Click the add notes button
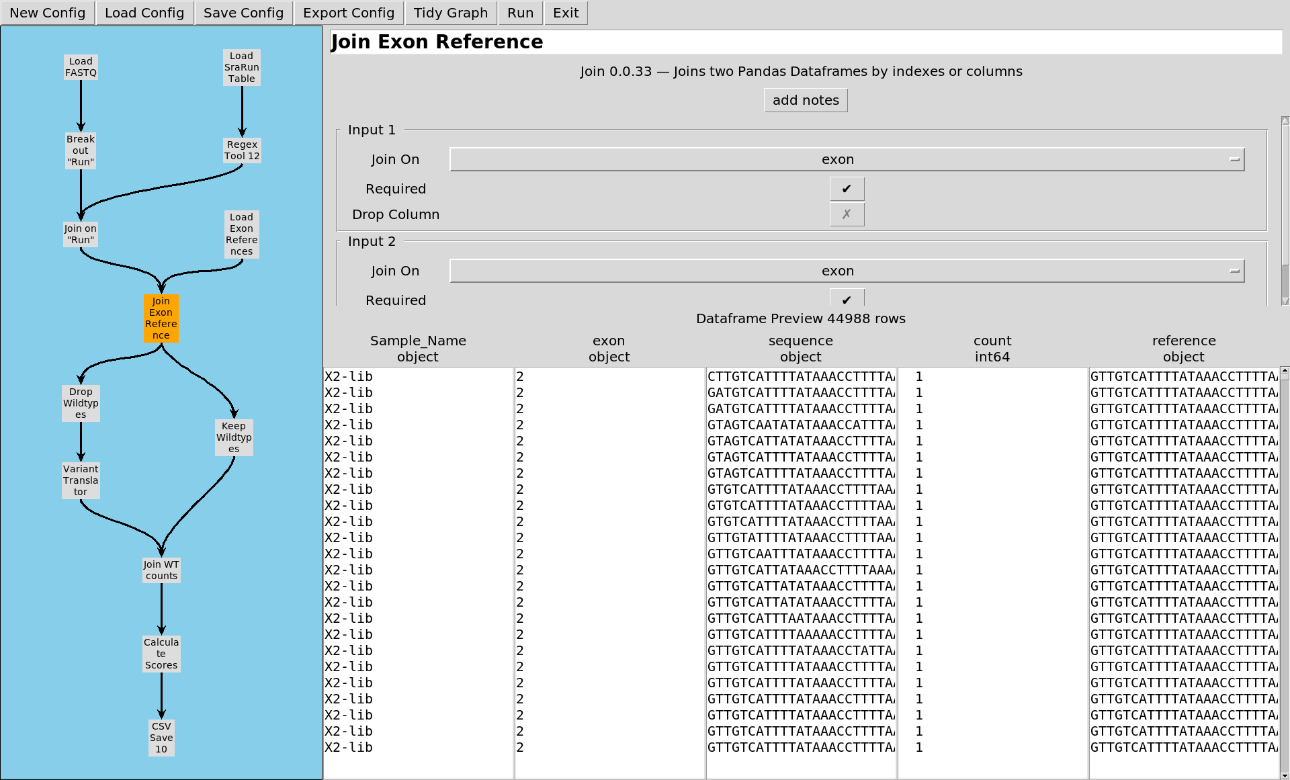Image resolution: width=1290 pixels, height=780 pixels. (x=806, y=100)
